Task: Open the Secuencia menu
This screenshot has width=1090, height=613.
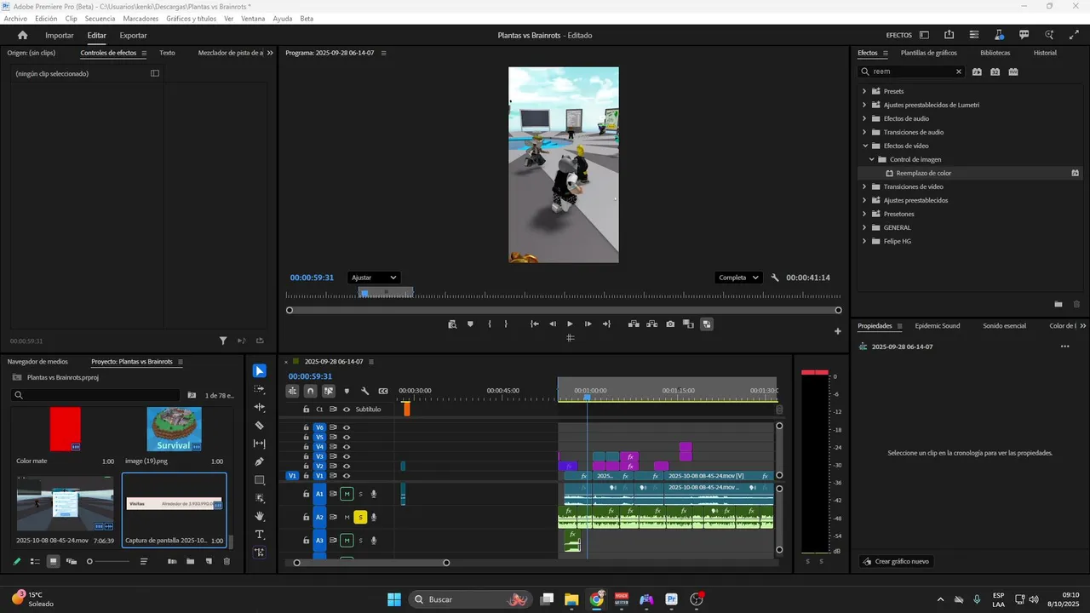Action: click(100, 19)
